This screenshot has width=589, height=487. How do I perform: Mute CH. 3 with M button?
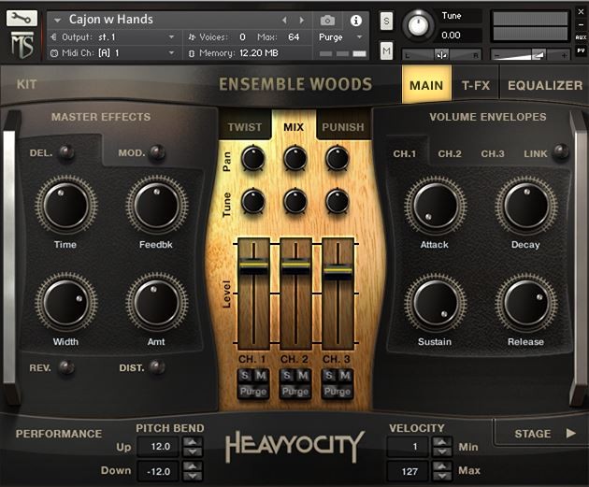tap(345, 375)
